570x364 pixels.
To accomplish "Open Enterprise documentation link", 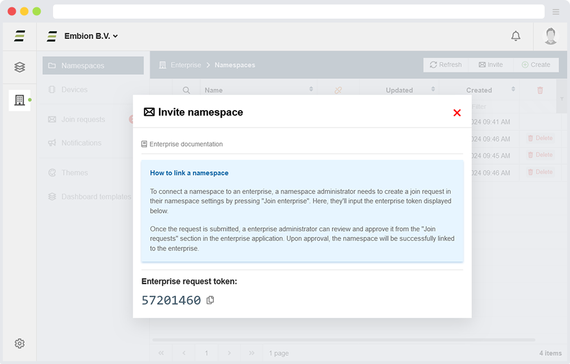I will [186, 144].
